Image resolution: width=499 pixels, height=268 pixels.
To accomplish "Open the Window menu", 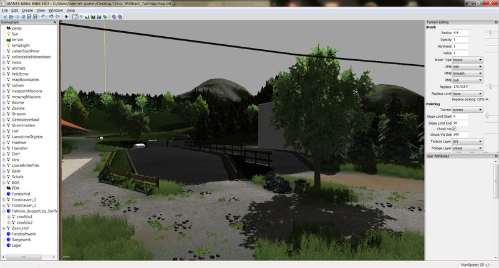I will click(x=56, y=10).
